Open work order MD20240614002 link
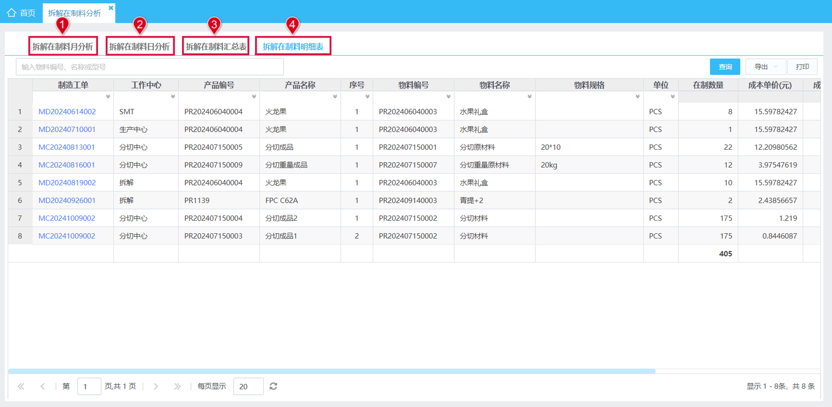Screen dimensions: 832x407 (x=67, y=112)
